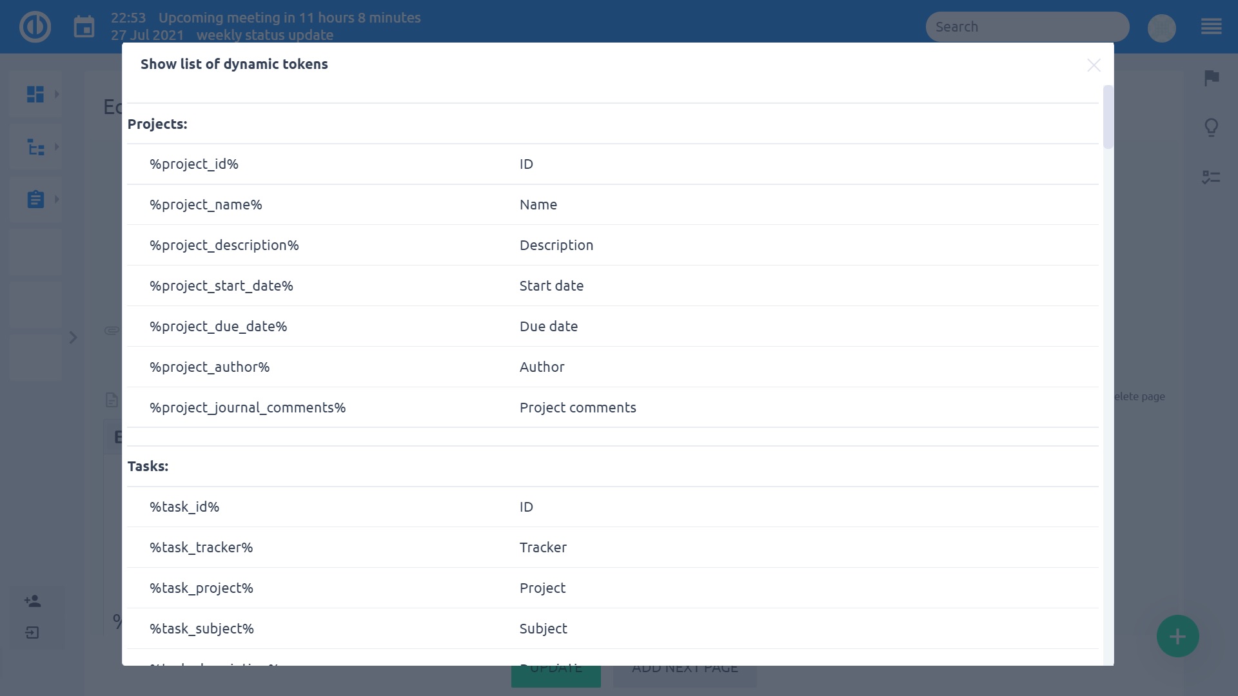Click the Easy Project logo icon

36,26
